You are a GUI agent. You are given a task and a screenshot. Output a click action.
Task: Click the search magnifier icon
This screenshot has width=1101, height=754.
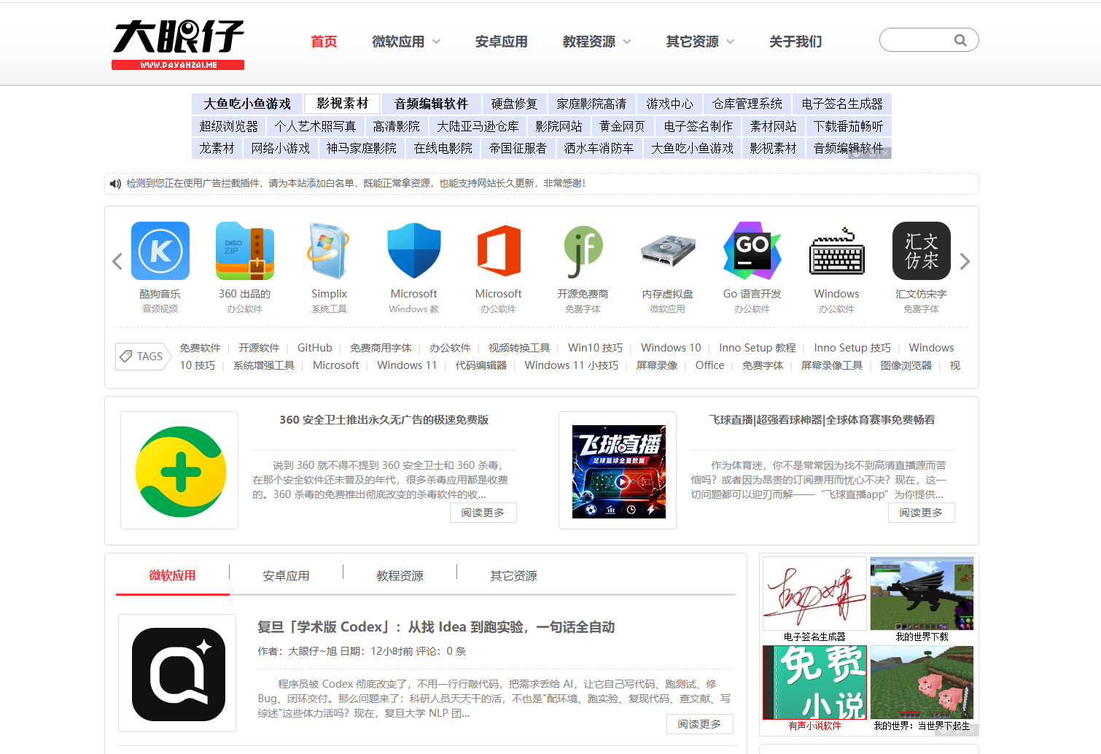pyautogui.click(x=960, y=40)
